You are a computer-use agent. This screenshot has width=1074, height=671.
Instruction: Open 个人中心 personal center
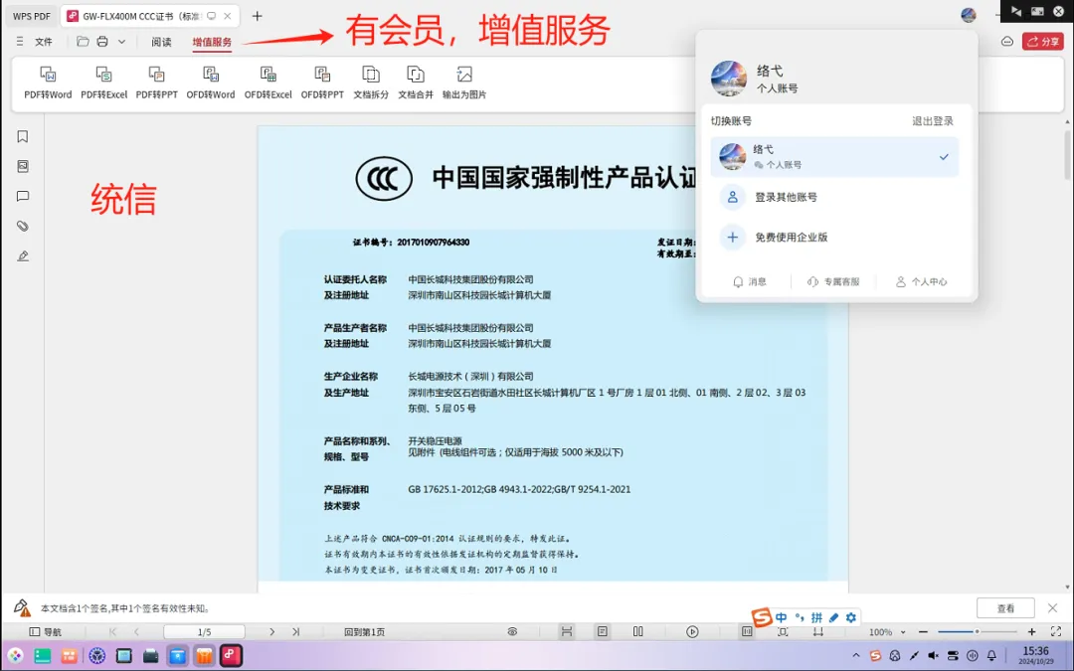click(x=921, y=282)
